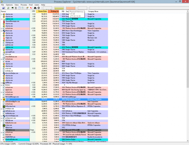Click the Steam.exe process icon
Viewport: 189px width, 145px height.
pos(4,31)
